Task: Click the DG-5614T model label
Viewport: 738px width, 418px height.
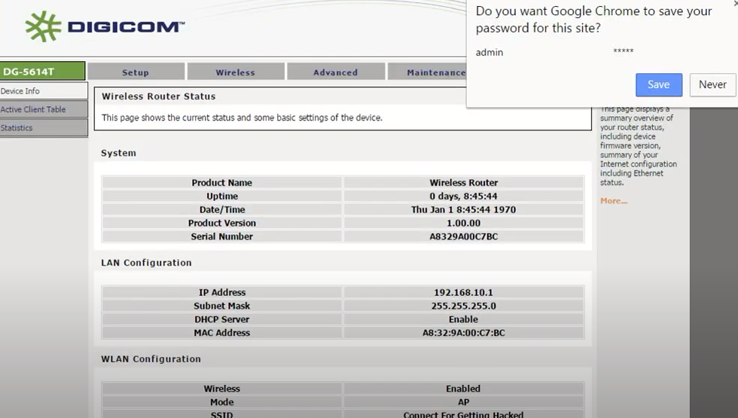Action: 42,72
